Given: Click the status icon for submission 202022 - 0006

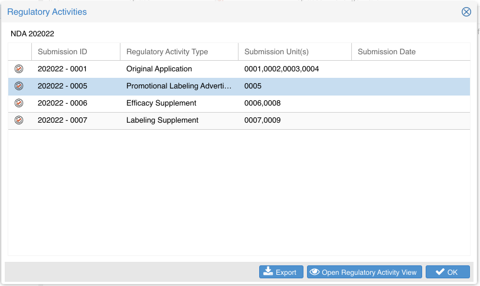Looking at the screenshot, I should [x=19, y=103].
